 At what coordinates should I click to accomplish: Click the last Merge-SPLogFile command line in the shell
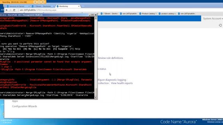click(47, 94)
